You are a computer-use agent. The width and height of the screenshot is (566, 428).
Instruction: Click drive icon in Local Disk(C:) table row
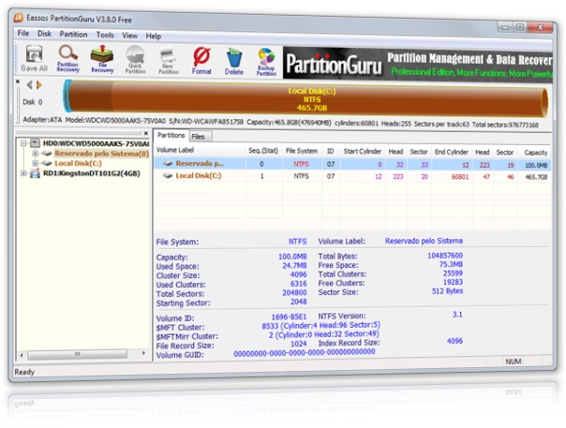pyautogui.click(x=168, y=176)
